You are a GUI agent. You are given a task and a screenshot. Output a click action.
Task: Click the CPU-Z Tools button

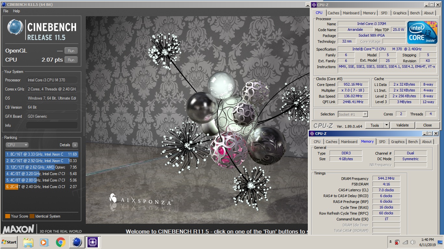pyautogui.click(x=375, y=125)
